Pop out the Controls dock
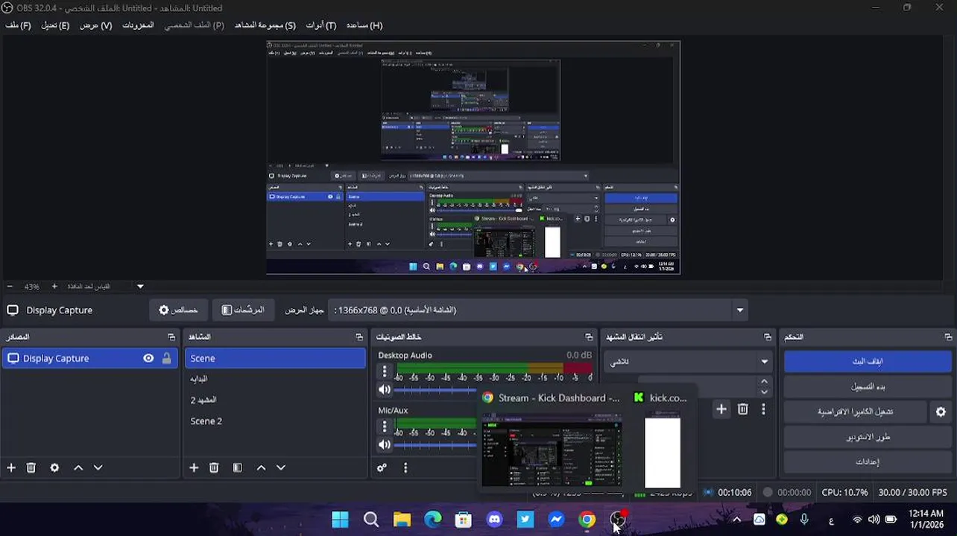The width and height of the screenshot is (957, 536). tap(948, 337)
